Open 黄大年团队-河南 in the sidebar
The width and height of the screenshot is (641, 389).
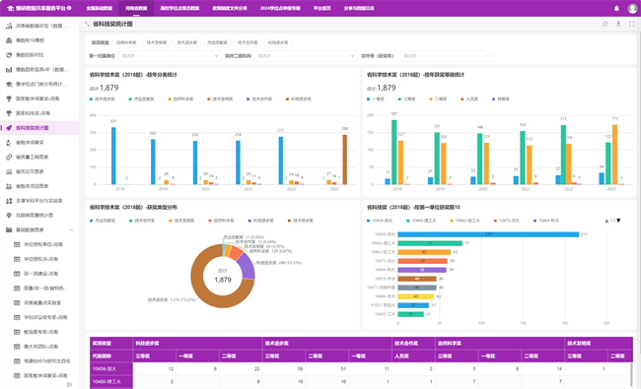point(39,347)
